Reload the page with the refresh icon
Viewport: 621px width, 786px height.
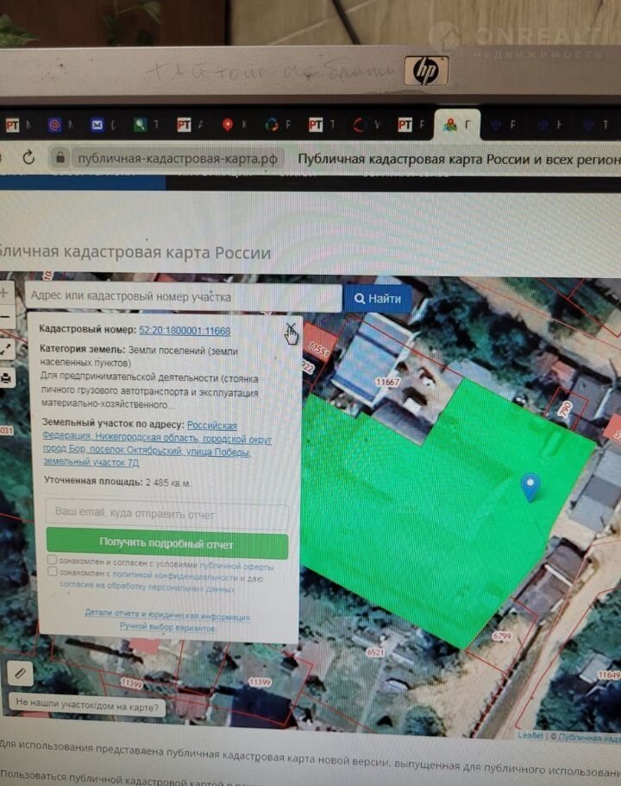[x=28, y=158]
